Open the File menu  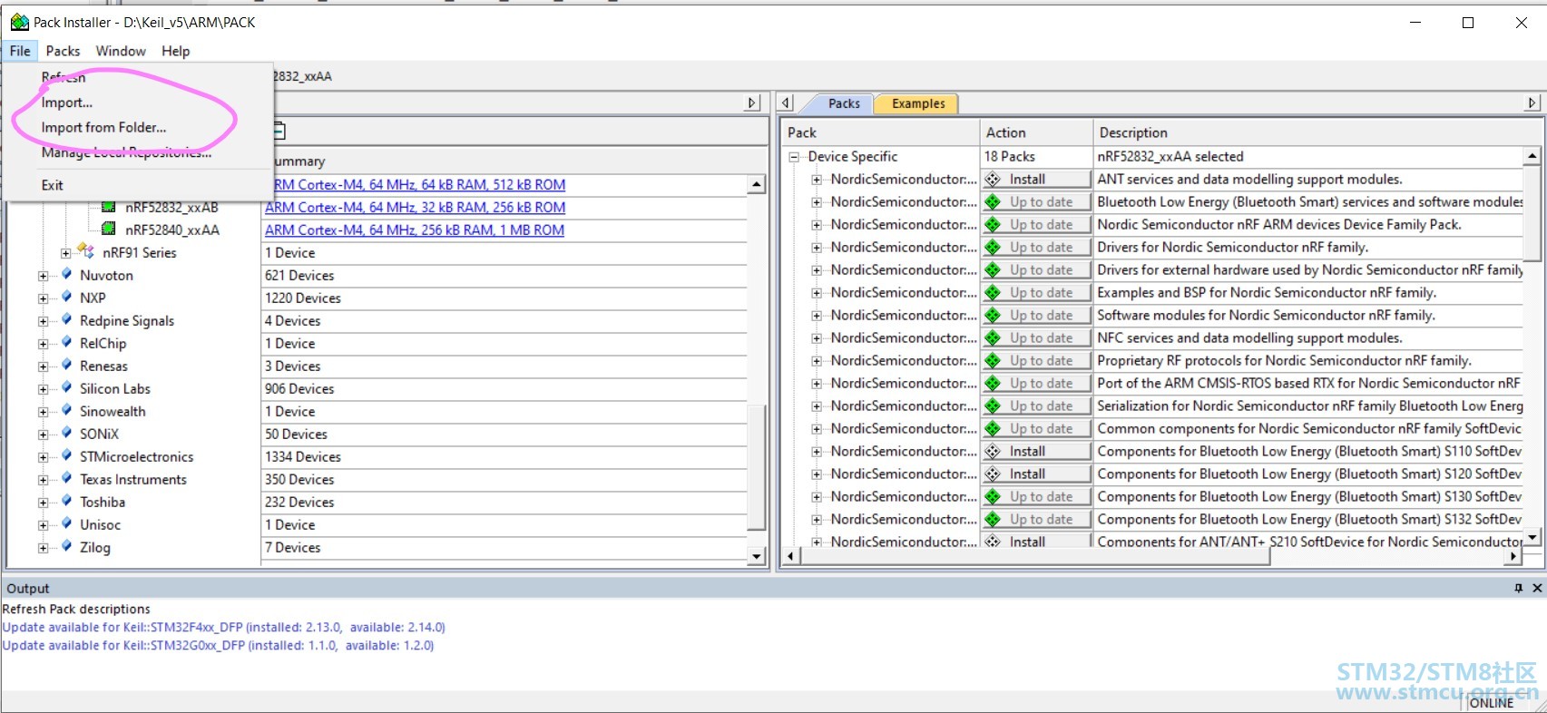20,51
